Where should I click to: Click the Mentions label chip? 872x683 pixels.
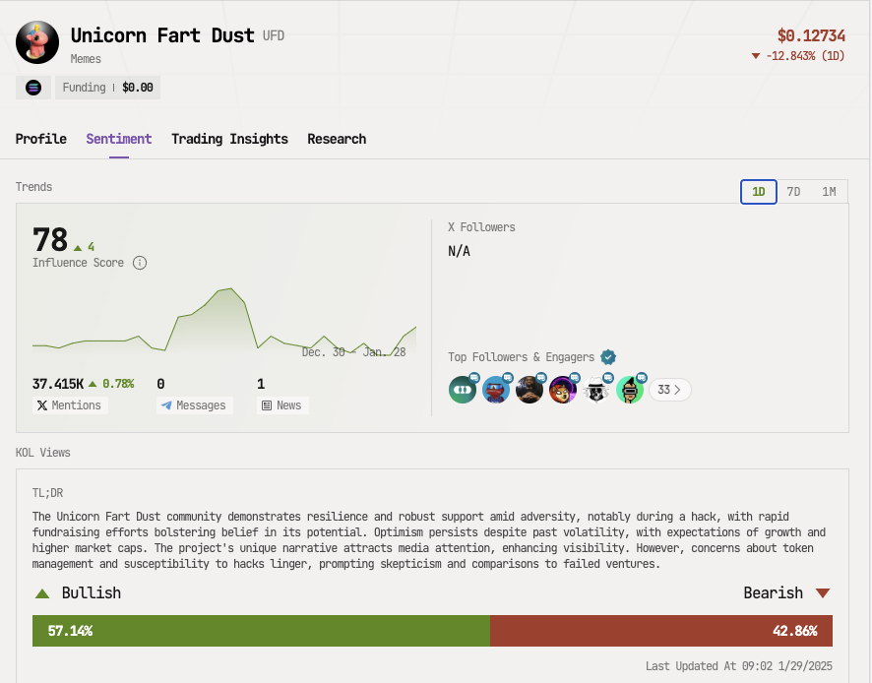[70, 405]
